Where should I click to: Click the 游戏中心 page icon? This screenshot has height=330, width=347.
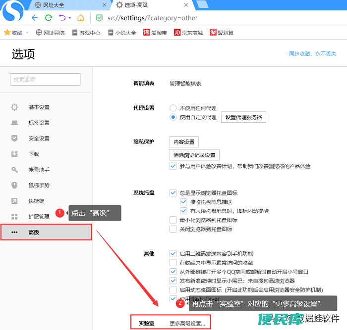75,33
